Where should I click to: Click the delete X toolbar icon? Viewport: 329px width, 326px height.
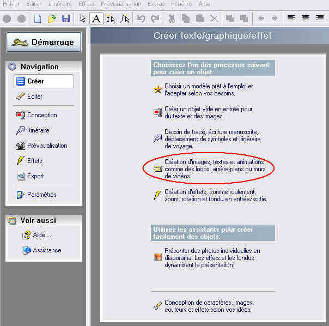point(214,19)
